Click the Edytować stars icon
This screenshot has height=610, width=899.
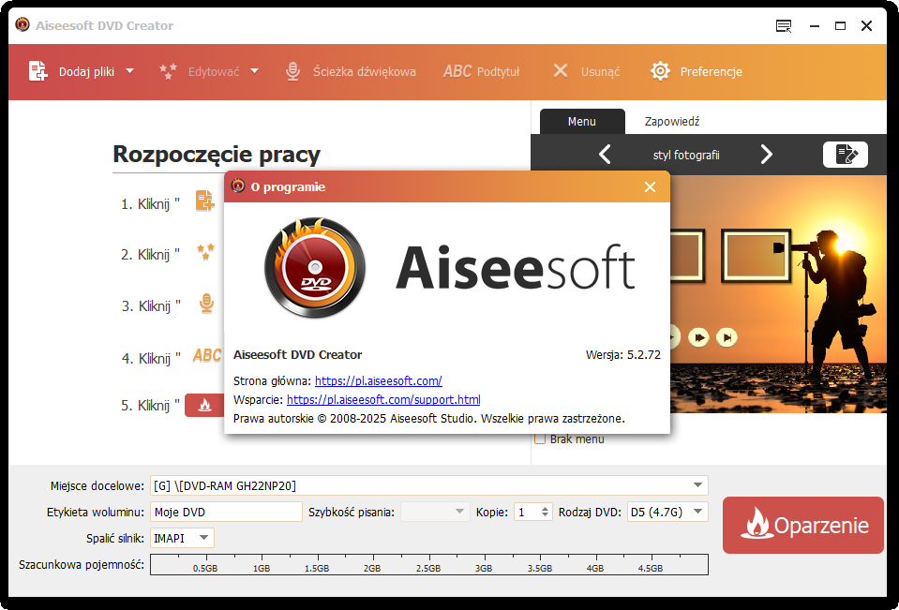(168, 71)
